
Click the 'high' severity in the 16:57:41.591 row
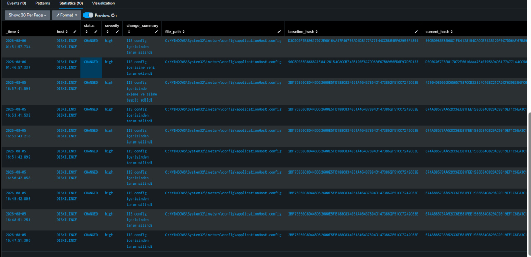[109, 83]
